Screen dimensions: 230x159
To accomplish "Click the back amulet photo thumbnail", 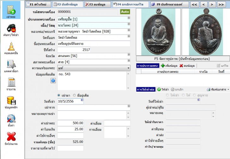I will (x=206, y=32).
